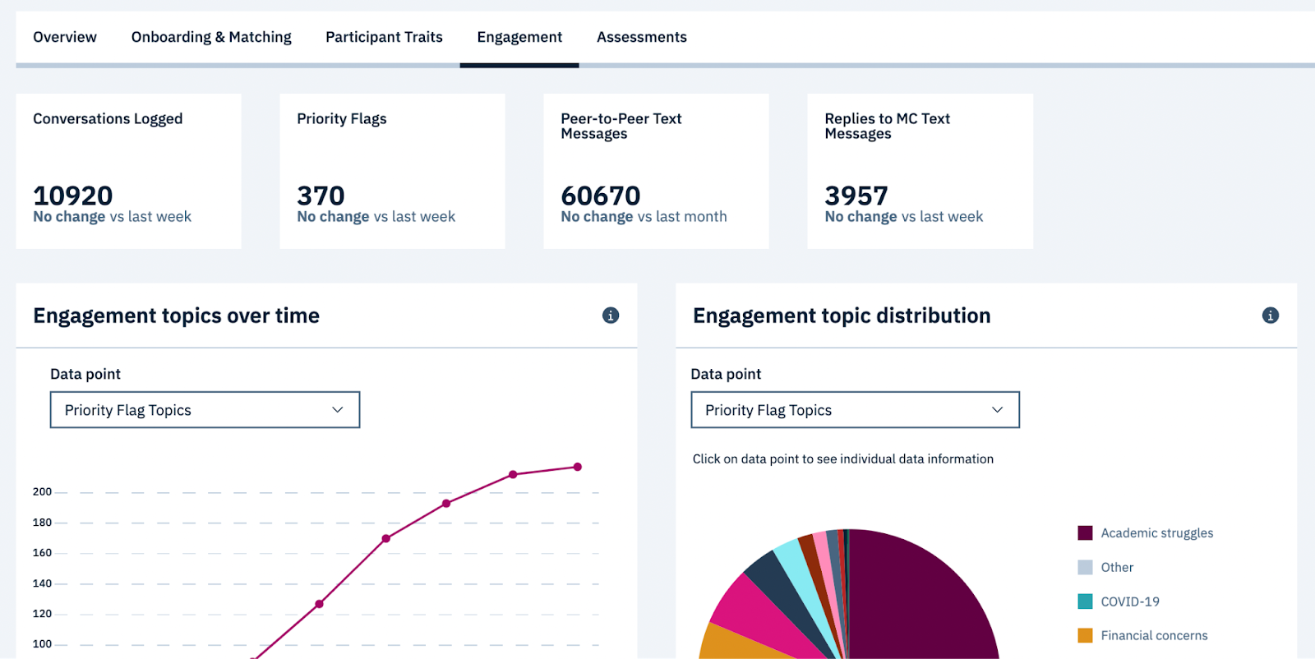The height and width of the screenshot is (659, 1315).
Task: Select the 'Click on data point' hint text
Action: coord(842,459)
